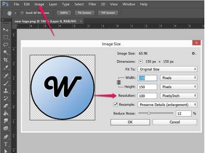Select the Magic Wand tool

pyautogui.click(x=6, y=52)
